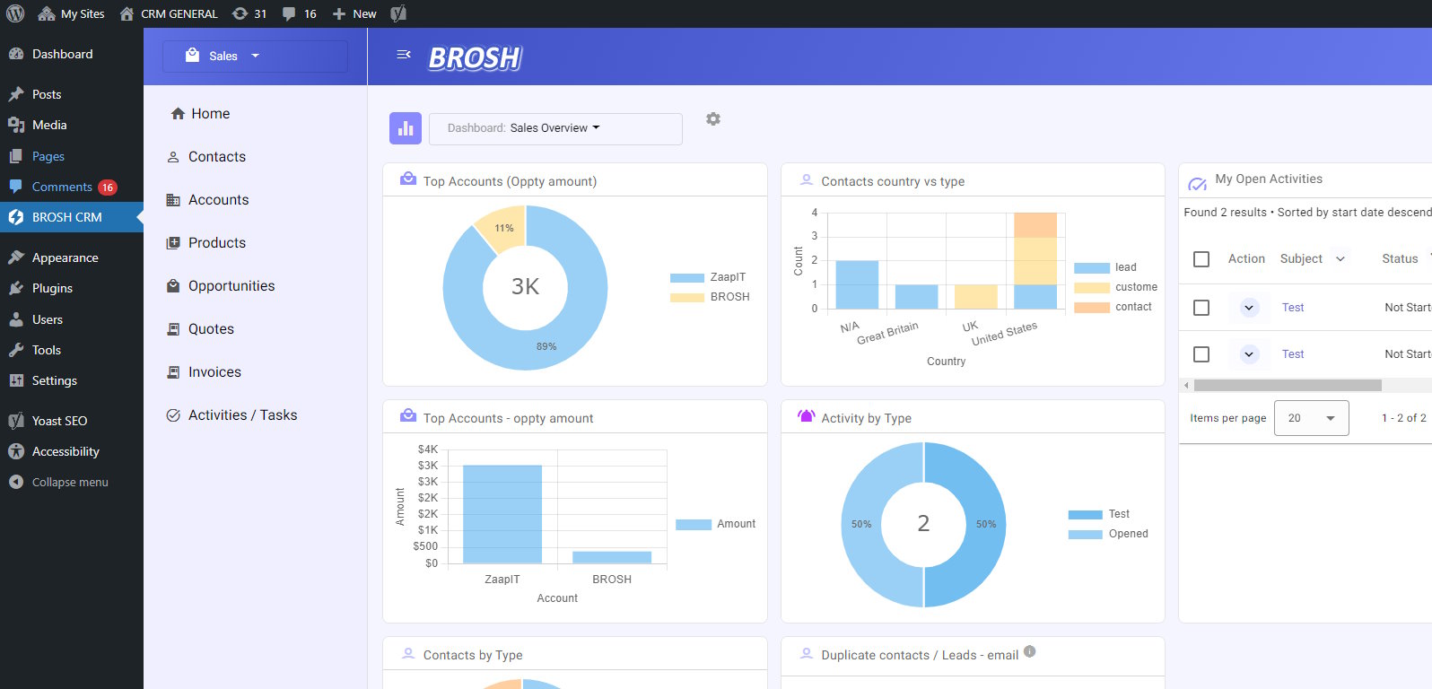Click the Opportunities bag icon
This screenshot has width=1432, height=689.
173,286
